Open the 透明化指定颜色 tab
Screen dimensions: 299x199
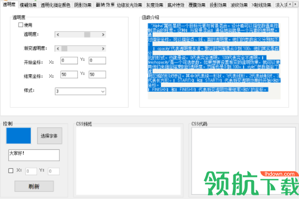coord(55,5)
